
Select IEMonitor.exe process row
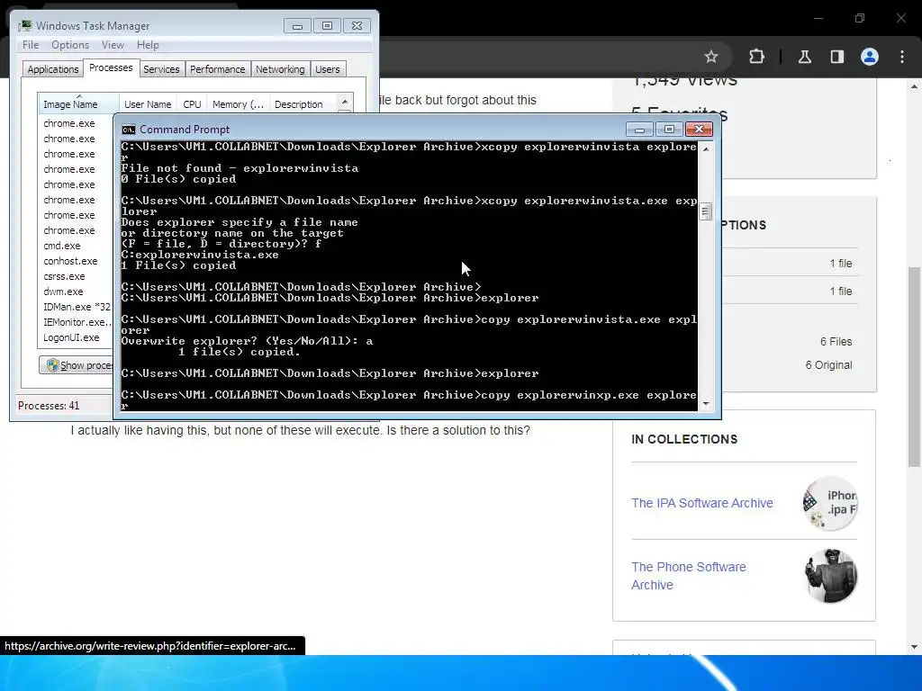coord(76,322)
